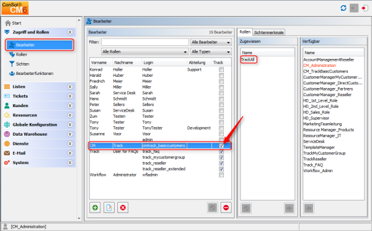Expand the Listen section
The image size is (372, 231).
tap(70, 87)
